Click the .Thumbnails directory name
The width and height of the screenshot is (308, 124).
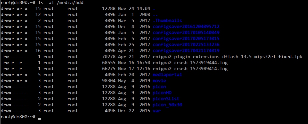[x=168, y=20]
